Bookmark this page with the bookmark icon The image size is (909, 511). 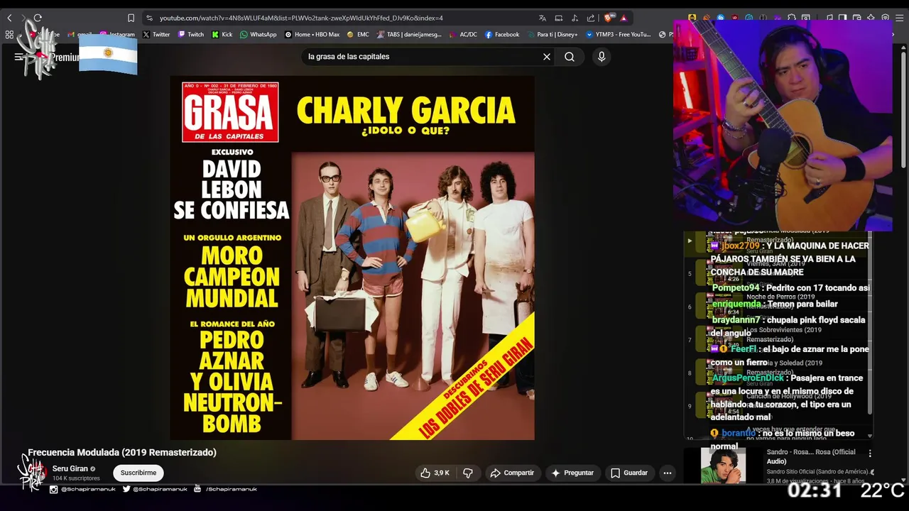pos(131,18)
